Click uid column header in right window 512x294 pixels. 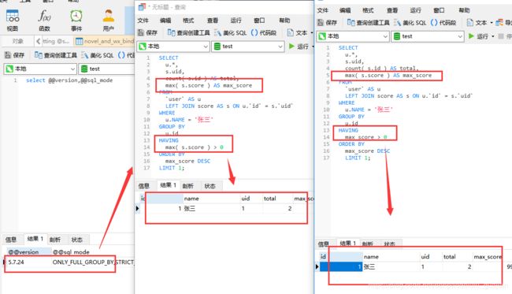430,257
